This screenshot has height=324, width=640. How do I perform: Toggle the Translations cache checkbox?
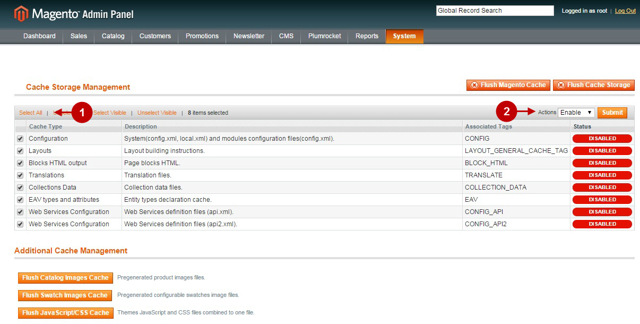[x=20, y=175]
